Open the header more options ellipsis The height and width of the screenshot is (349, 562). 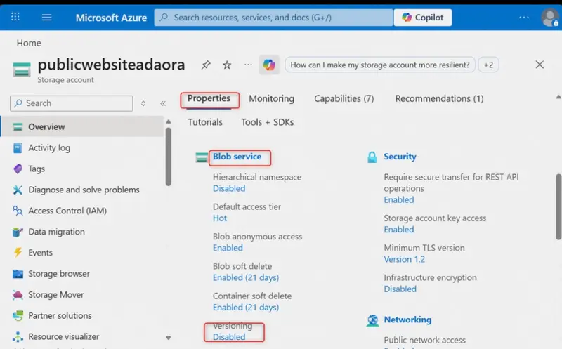(x=524, y=17)
